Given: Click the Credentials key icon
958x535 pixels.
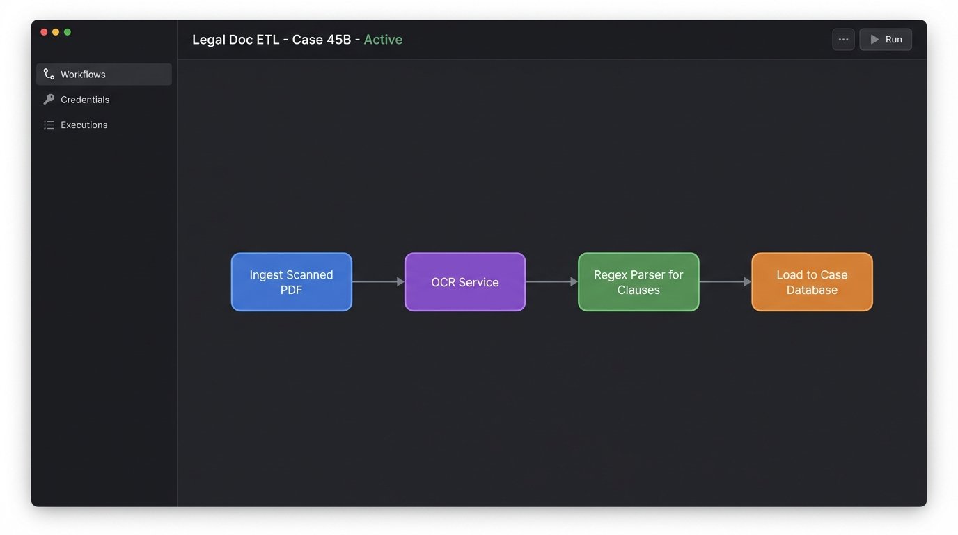Looking at the screenshot, I should pos(48,99).
